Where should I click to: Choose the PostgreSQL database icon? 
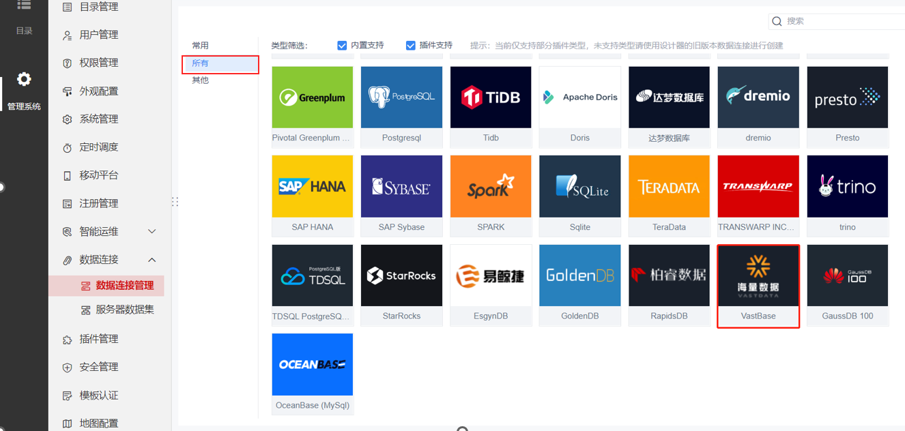(x=401, y=98)
